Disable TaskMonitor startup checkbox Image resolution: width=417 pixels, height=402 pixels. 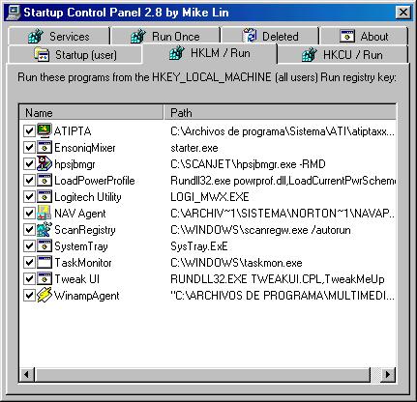click(29, 262)
